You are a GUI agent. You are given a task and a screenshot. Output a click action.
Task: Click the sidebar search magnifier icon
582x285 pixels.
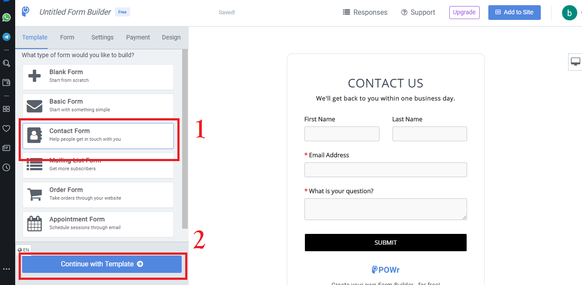[x=7, y=63]
